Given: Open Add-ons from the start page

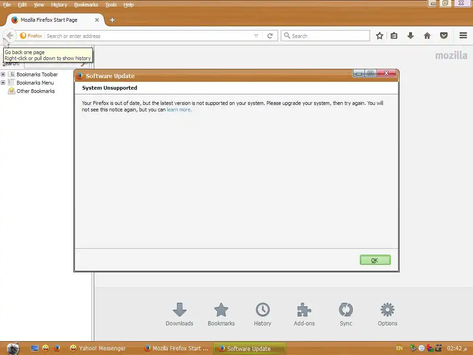Looking at the screenshot, I should 304,314.
